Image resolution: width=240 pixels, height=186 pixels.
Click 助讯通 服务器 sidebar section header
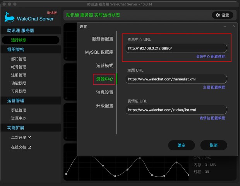(31, 31)
